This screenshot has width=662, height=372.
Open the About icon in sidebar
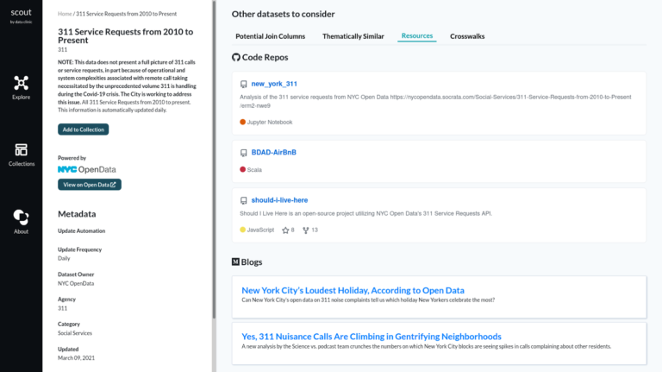tap(21, 218)
